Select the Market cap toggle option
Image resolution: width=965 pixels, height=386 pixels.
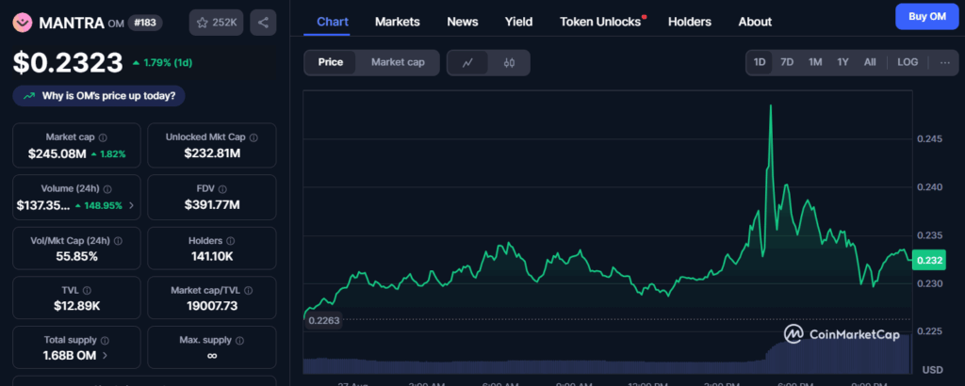(x=398, y=63)
